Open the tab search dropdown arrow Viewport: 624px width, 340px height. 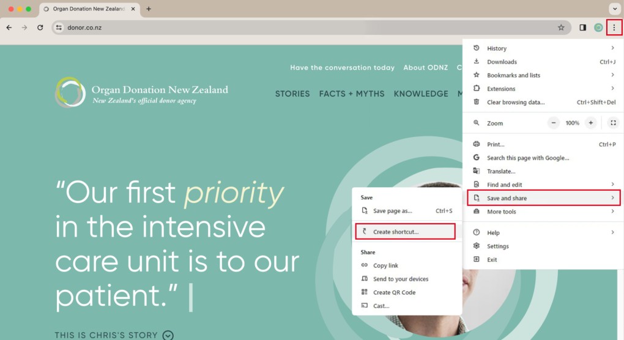(x=614, y=9)
